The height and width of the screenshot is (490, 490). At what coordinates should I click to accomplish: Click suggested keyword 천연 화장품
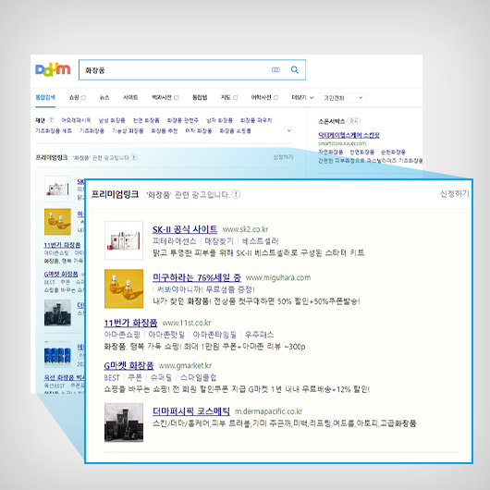146,120
